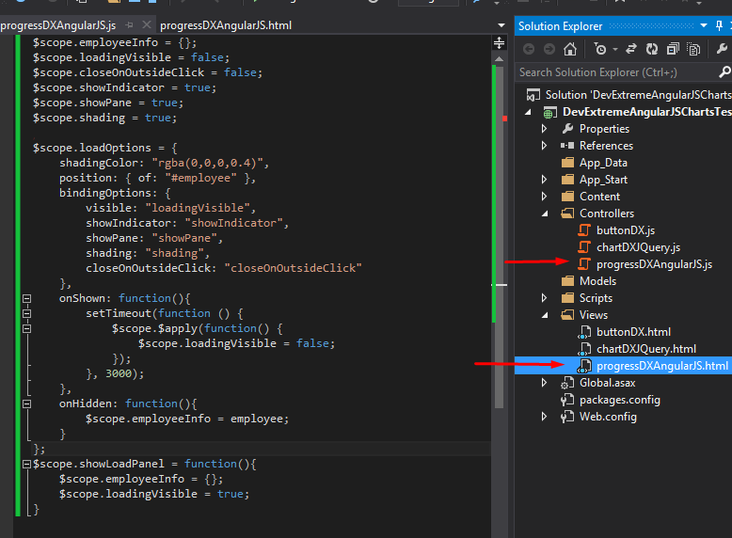Screen dimensions: 732x538
Task: Select the progressDXAngularJS.js editor tab
Action: 58,25
